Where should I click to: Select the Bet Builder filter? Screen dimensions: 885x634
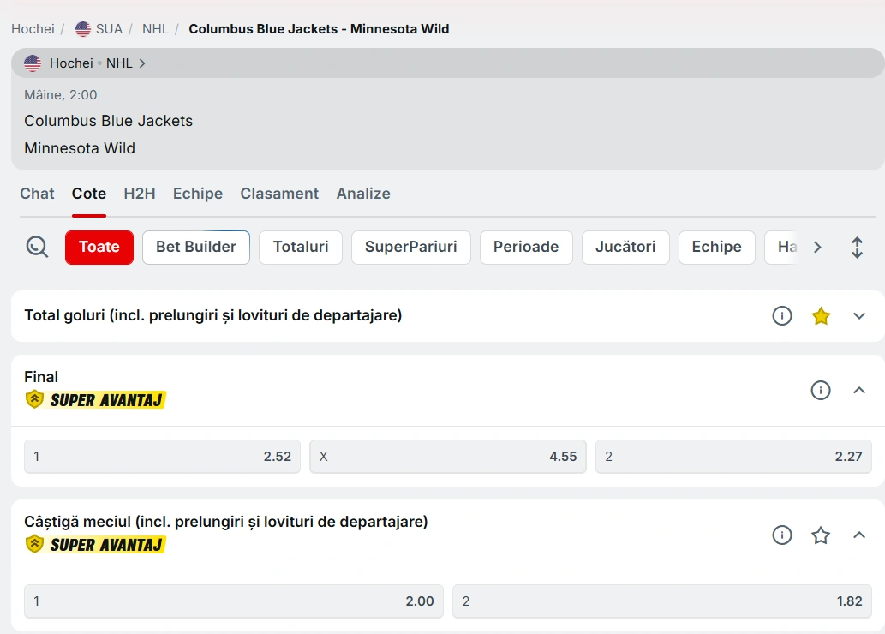tap(195, 248)
